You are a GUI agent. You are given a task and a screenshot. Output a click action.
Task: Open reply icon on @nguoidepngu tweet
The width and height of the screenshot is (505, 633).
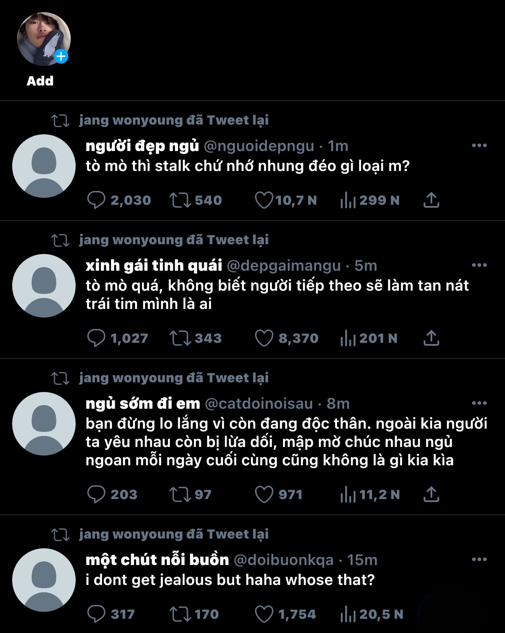click(x=96, y=200)
